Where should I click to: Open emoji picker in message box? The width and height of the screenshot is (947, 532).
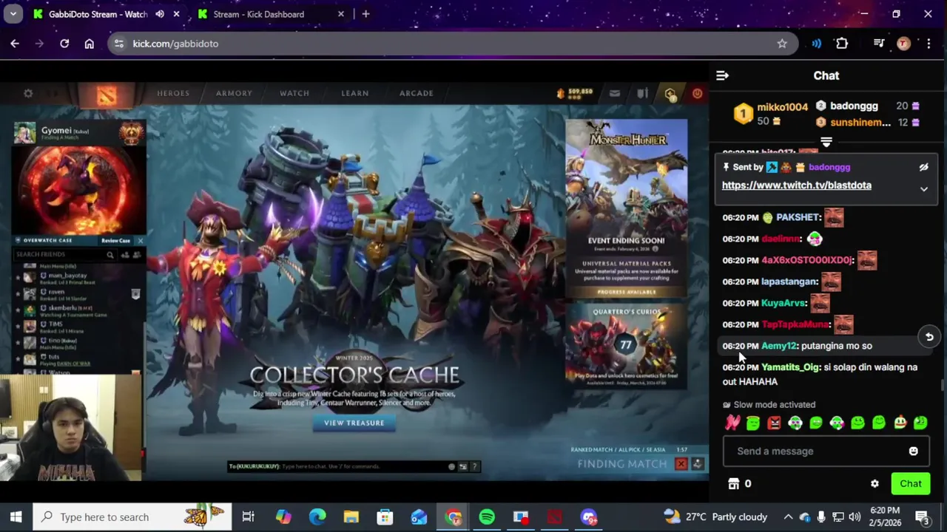point(913,451)
